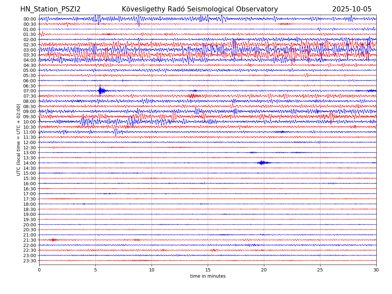392x294 pixels.
Task: Select the 23:30 row time label
Action: click(x=29, y=261)
